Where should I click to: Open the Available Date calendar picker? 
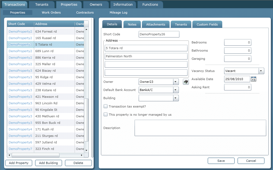pos(253,79)
